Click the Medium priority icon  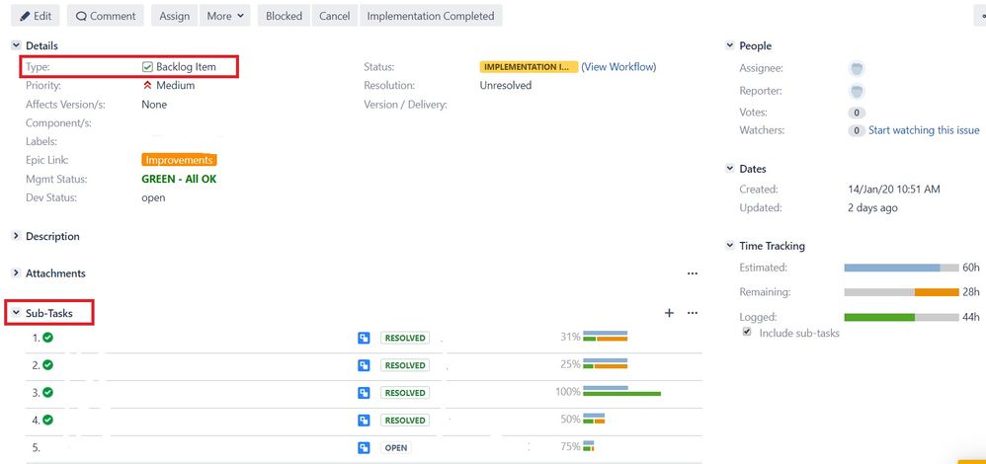tap(148, 86)
